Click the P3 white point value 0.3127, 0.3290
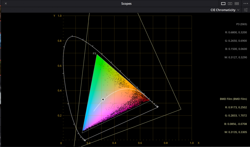 click(x=236, y=57)
